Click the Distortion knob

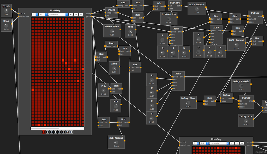pos(169,19)
